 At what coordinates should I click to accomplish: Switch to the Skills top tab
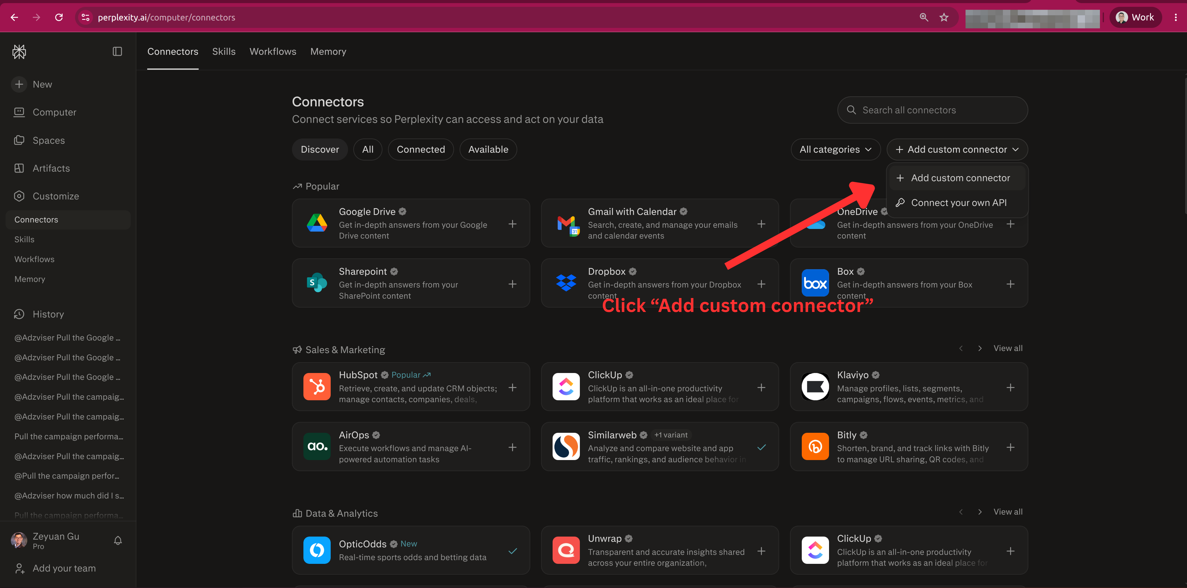point(224,51)
